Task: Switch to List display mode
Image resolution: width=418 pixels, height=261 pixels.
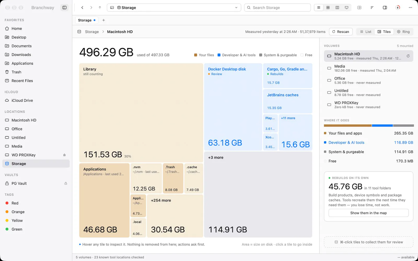Action: [x=365, y=32]
